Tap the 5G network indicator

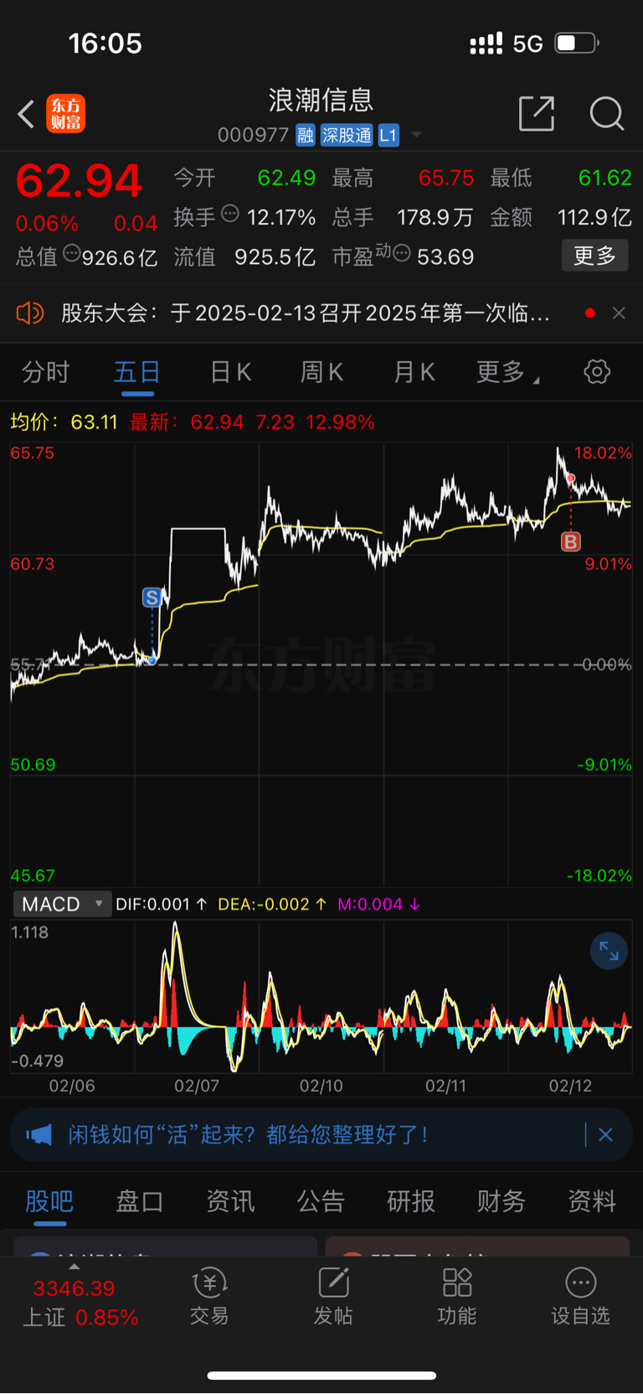(527, 44)
